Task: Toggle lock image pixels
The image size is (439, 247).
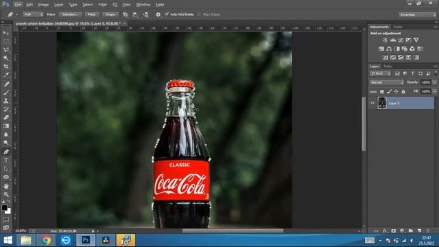Action: [x=389, y=91]
